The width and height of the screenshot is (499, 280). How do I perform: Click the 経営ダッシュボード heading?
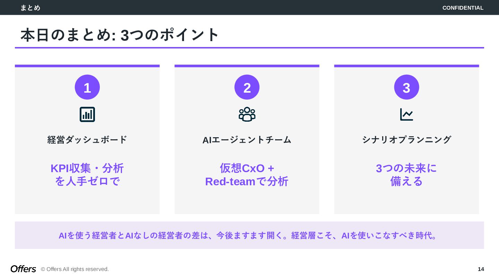pyautogui.click(x=87, y=140)
